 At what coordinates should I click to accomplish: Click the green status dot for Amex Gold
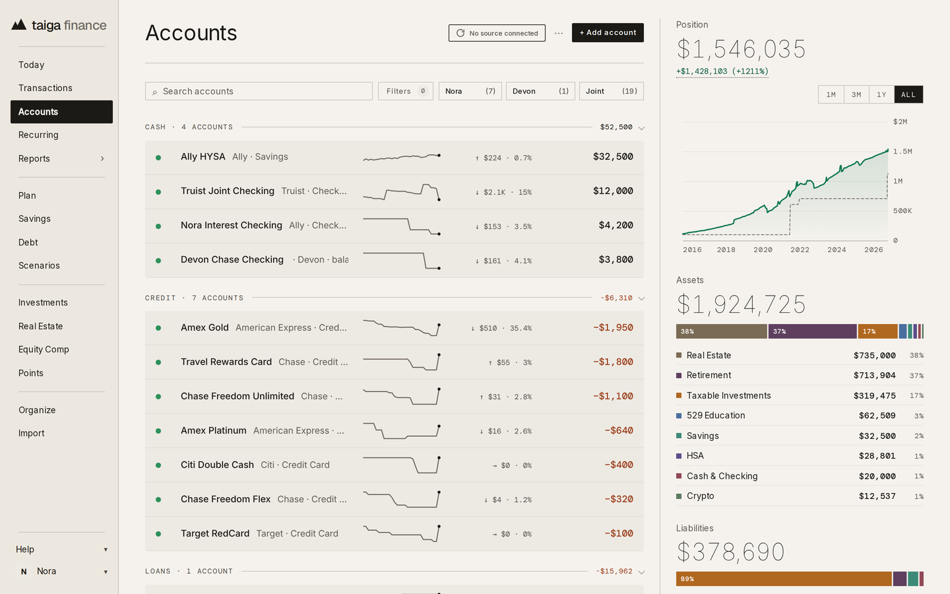158,328
